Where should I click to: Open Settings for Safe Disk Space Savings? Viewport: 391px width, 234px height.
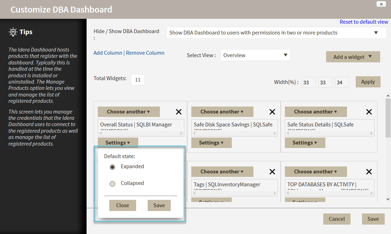(211, 143)
